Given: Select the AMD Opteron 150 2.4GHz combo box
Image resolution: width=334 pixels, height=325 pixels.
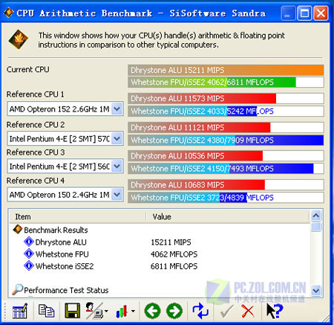Looking at the screenshot, I should point(65,195).
